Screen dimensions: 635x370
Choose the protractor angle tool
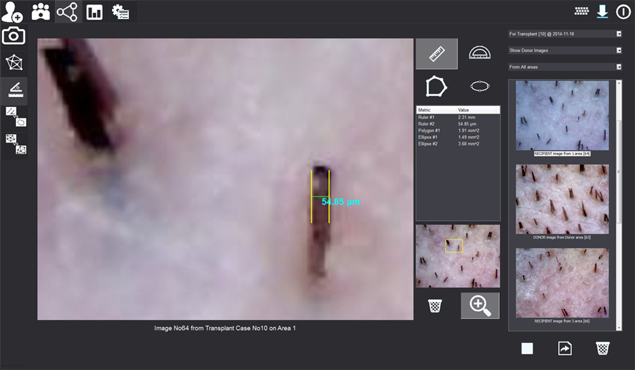click(479, 53)
